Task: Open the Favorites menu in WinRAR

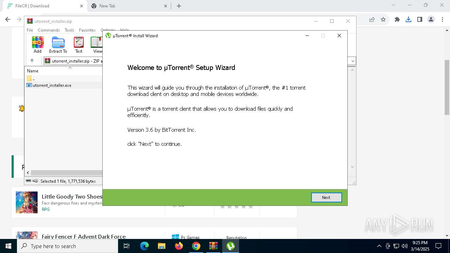Action: (x=87, y=30)
